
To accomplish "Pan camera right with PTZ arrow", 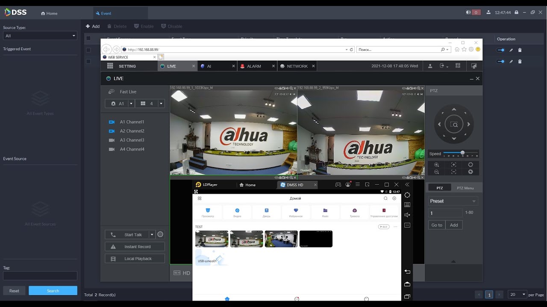I will click(x=468, y=125).
